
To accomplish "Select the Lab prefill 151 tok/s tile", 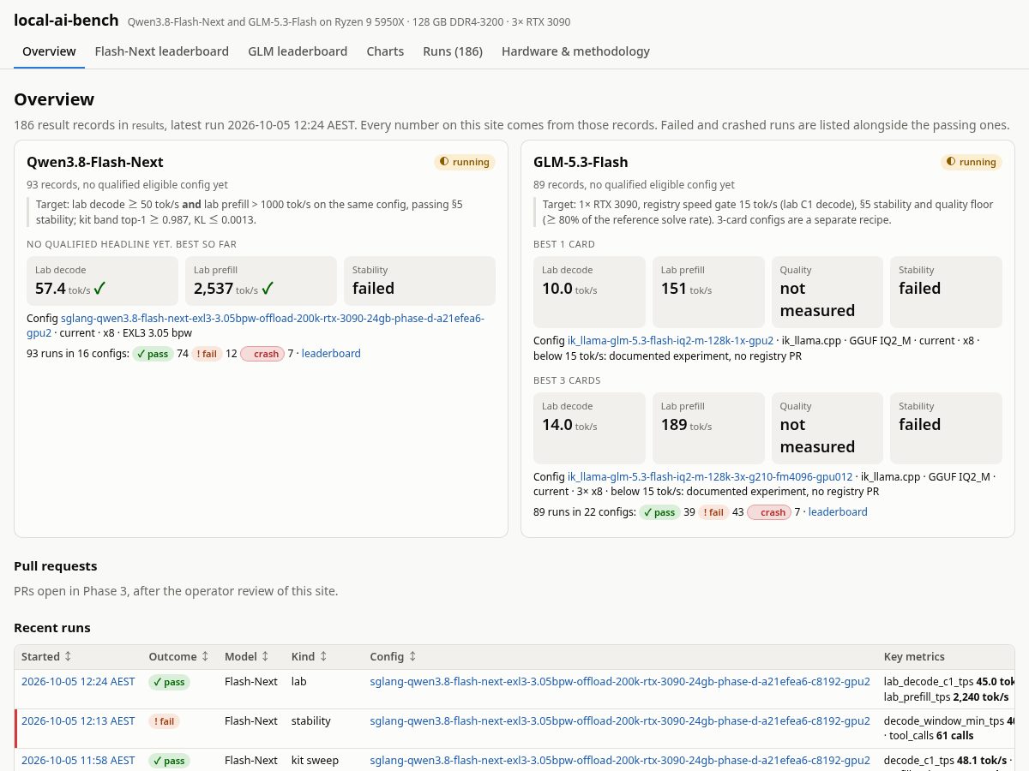I will click(708, 291).
